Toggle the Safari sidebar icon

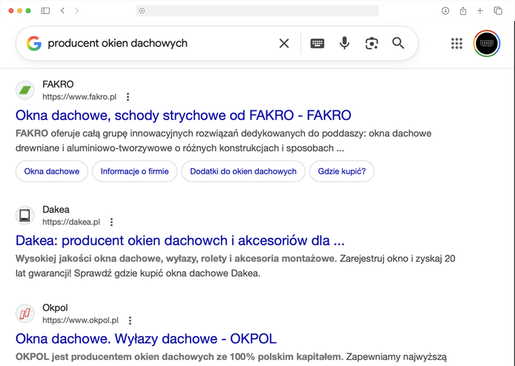pyautogui.click(x=46, y=11)
